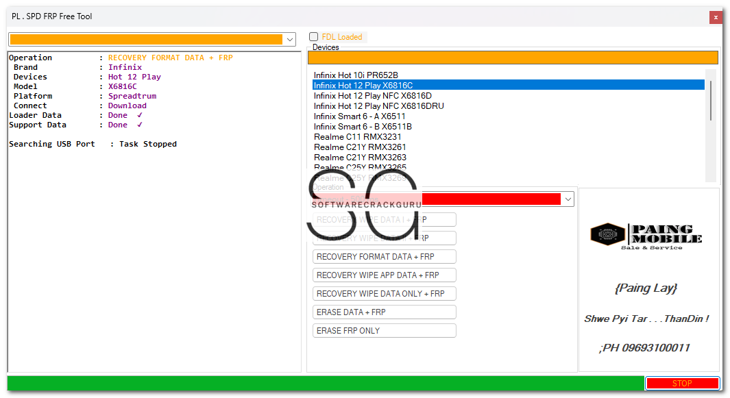Select Infinix Hot 10i PR652B in list

click(509, 75)
